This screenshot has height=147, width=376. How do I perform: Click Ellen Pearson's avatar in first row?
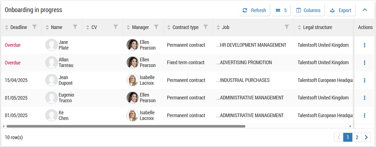tap(132, 45)
